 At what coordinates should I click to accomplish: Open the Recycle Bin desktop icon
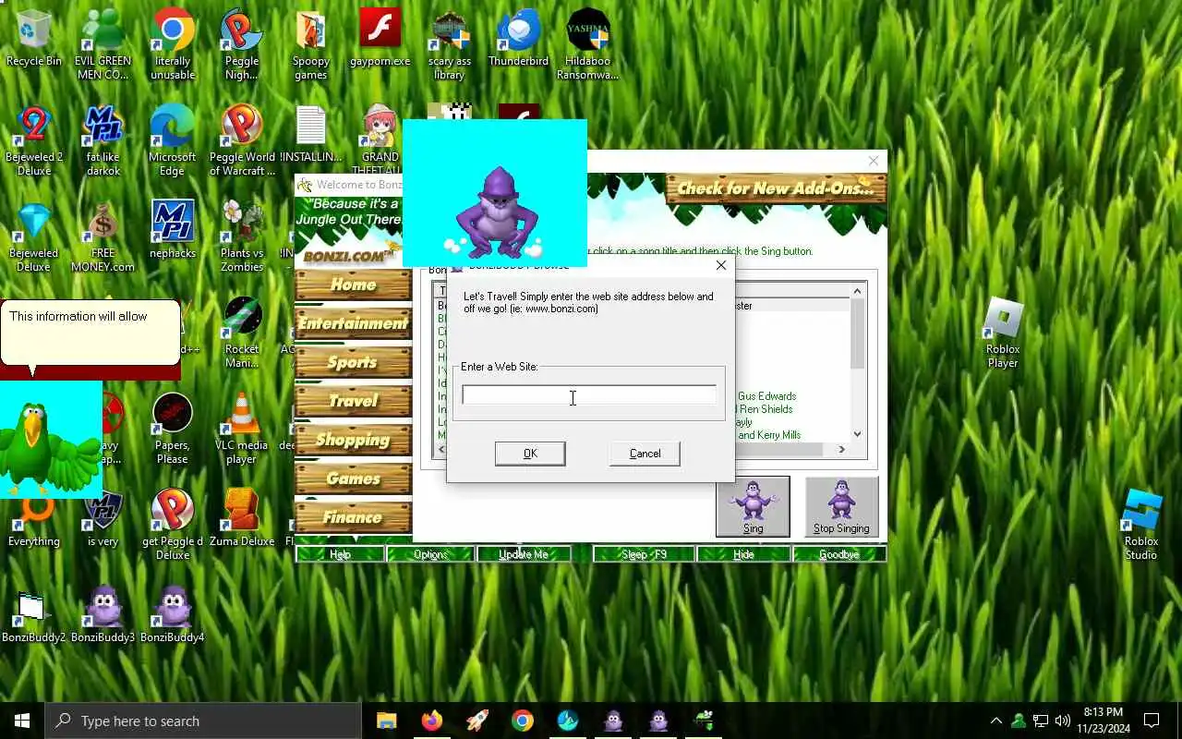(x=34, y=39)
